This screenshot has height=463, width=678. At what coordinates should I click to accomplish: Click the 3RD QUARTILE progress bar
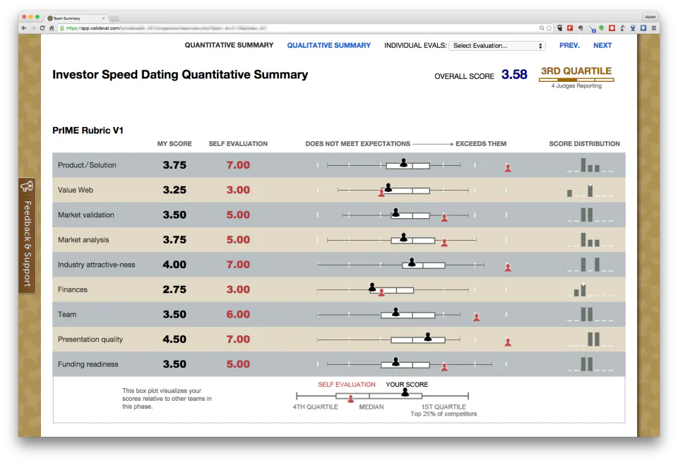click(x=576, y=80)
